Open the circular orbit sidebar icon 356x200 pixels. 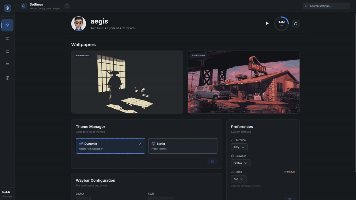coord(7,78)
